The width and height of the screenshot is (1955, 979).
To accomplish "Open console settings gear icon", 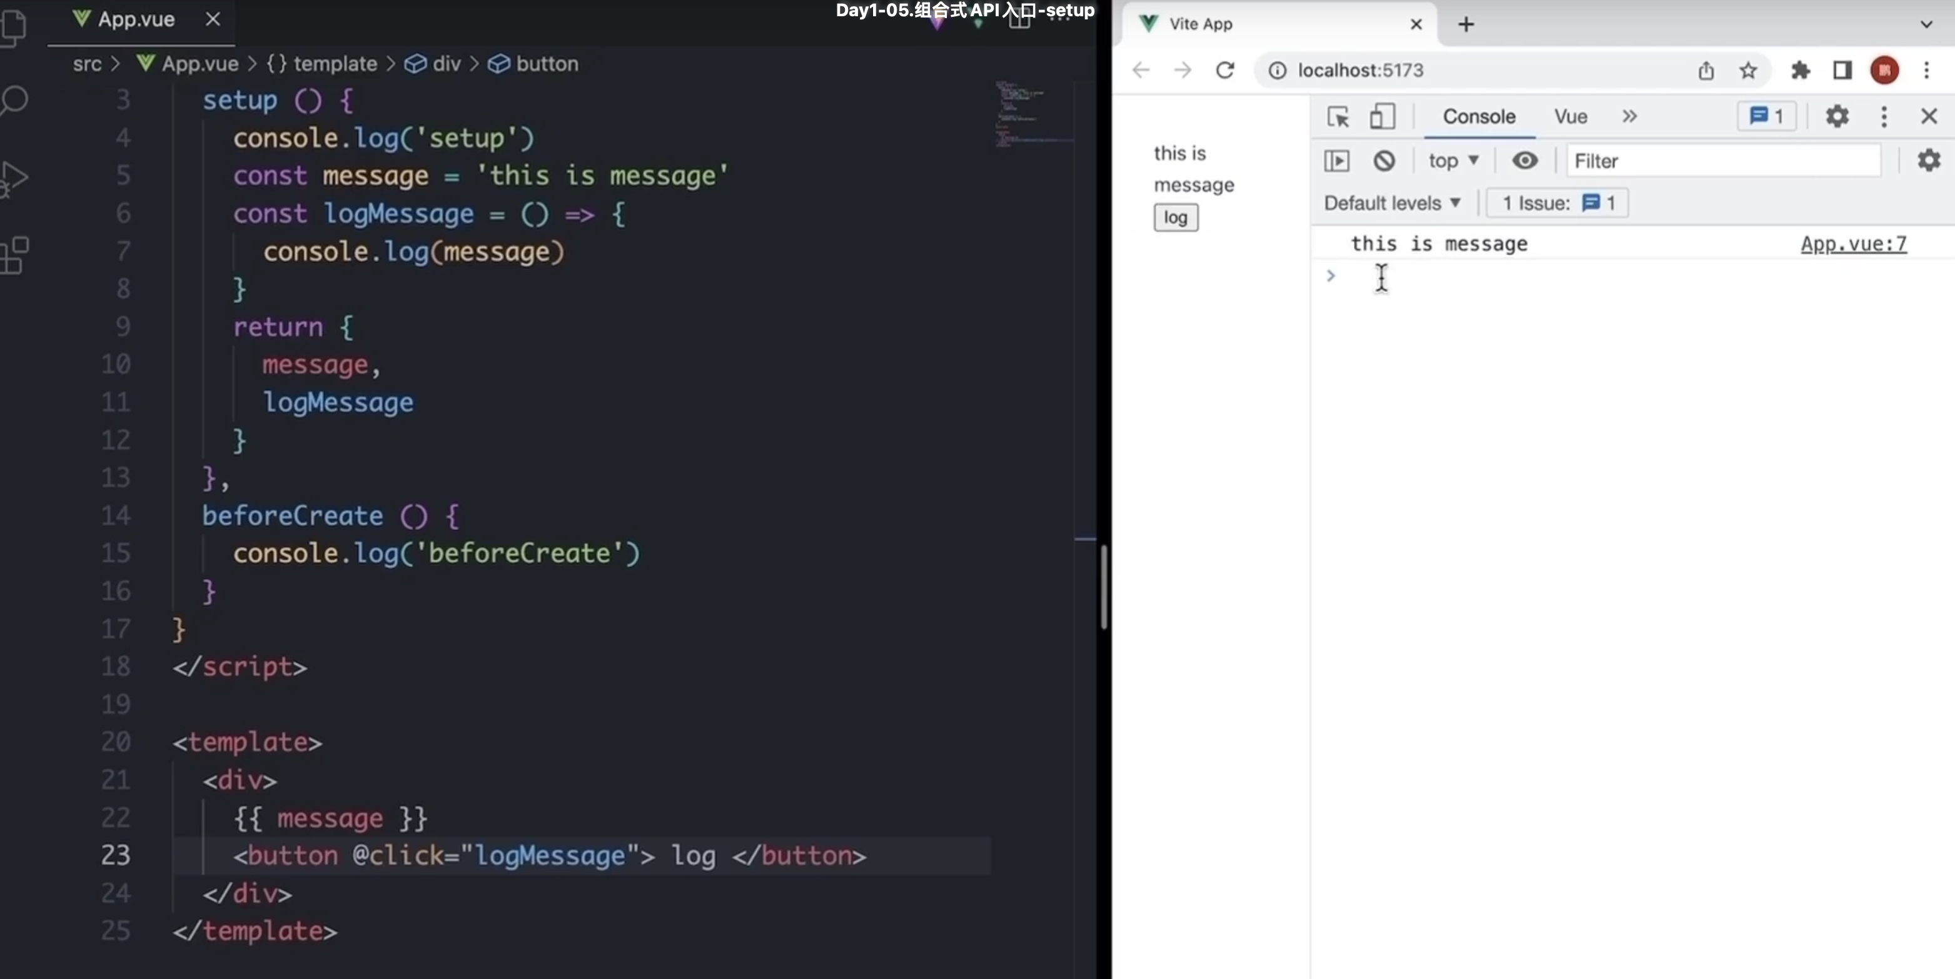I will [x=1929, y=161].
